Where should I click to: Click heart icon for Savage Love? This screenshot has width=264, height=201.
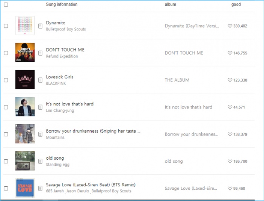pos(230,188)
